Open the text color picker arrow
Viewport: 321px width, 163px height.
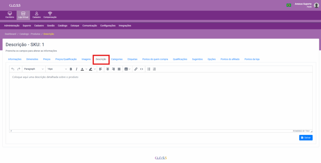coord(86,69)
